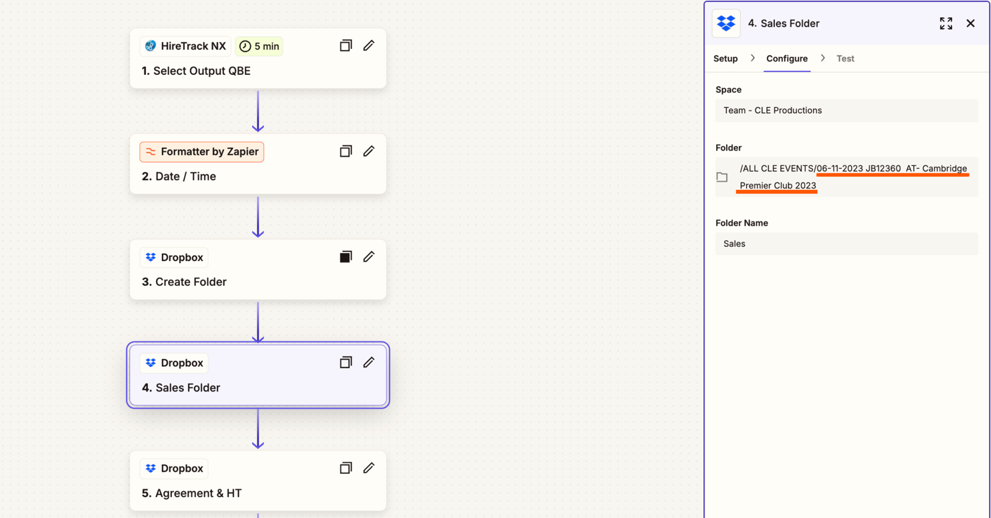This screenshot has width=991, height=518.
Task: Copy step 5 Agreement & HT
Action: [x=346, y=468]
